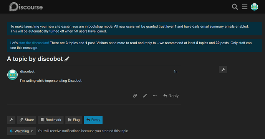This screenshot has width=265, height=139.
Task: Click the 'A topic by discobot' title
Action: 35,59
